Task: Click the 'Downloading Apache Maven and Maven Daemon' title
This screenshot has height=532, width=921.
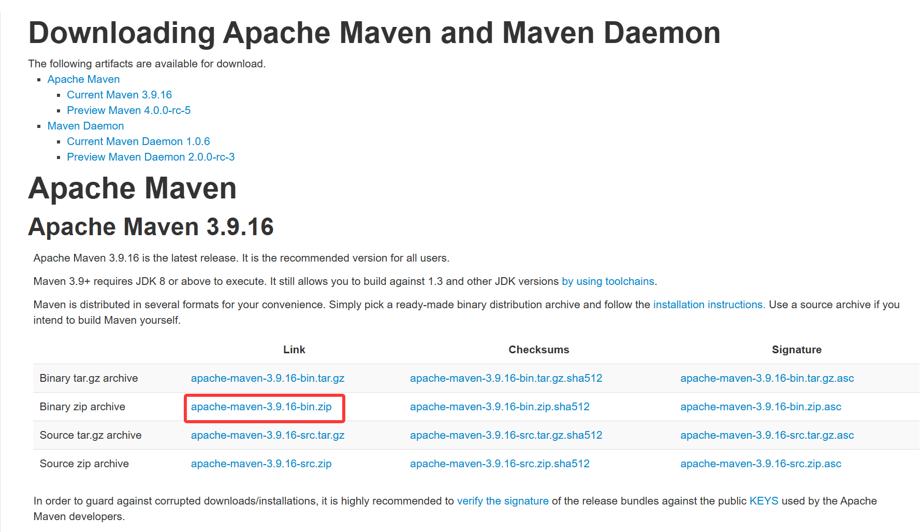Action: coord(374,33)
